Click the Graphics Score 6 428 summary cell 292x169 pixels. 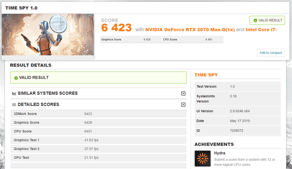point(131,40)
